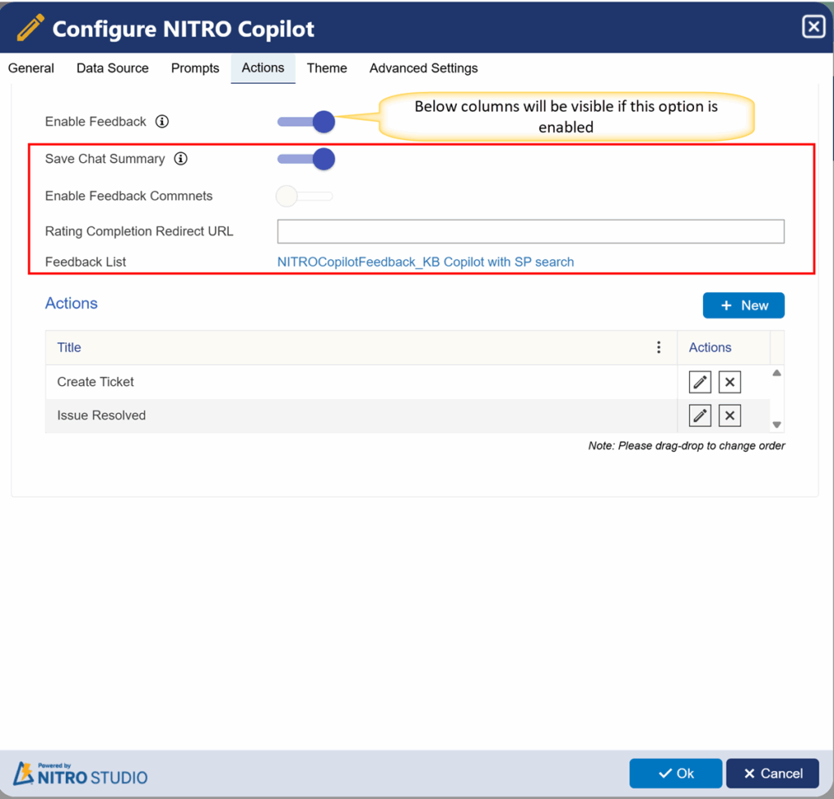Enable Feedback Comments toggle

(305, 196)
